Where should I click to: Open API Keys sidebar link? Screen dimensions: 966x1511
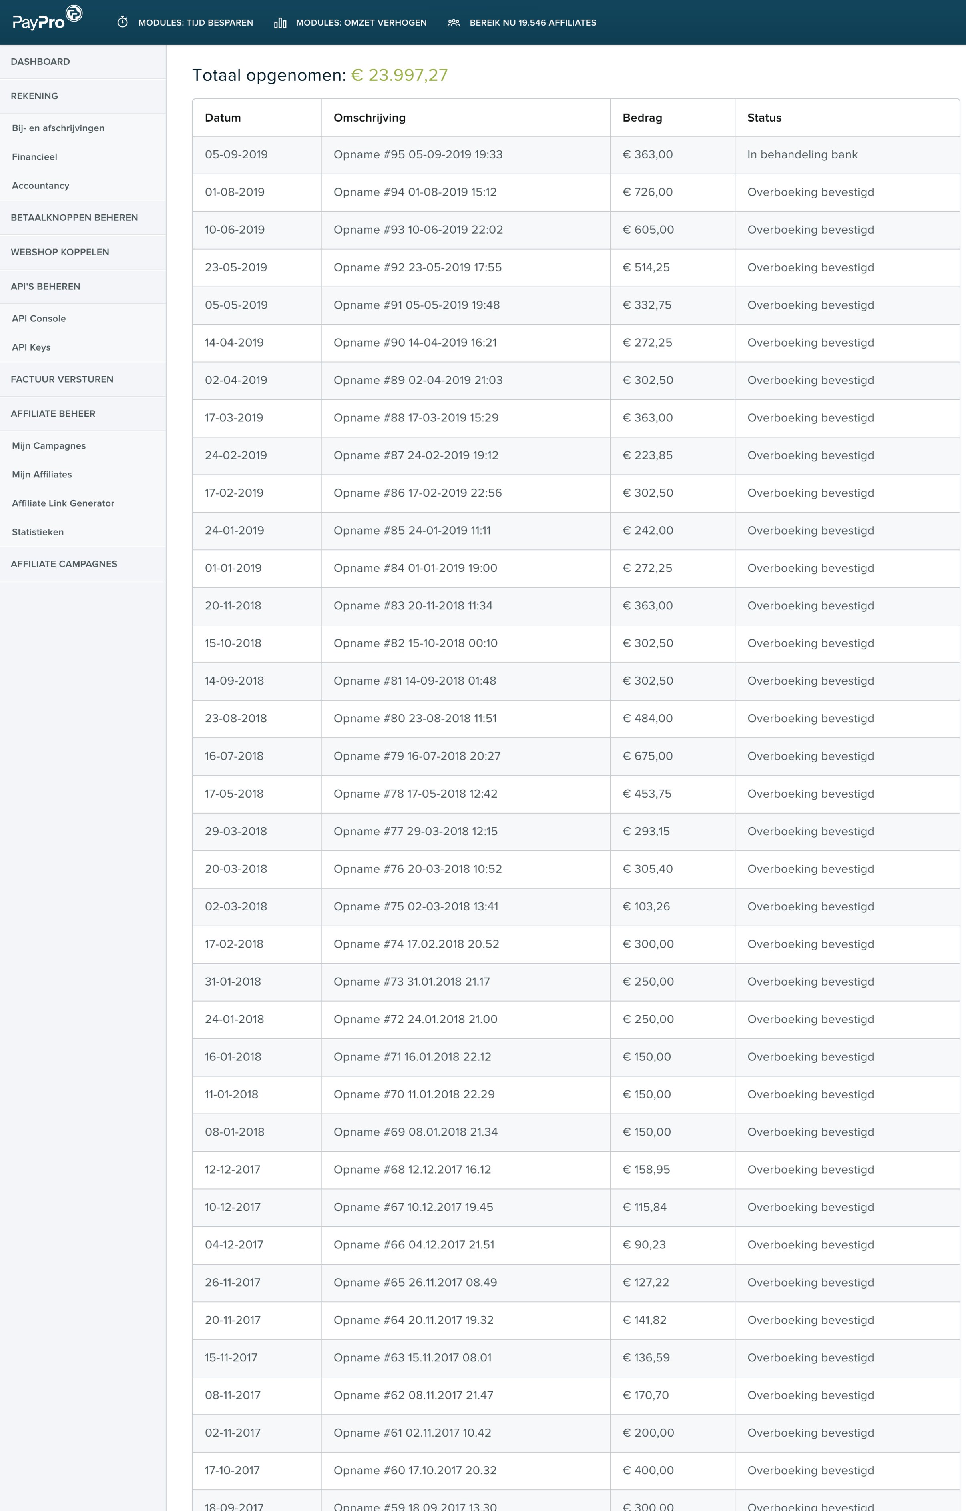pos(31,348)
